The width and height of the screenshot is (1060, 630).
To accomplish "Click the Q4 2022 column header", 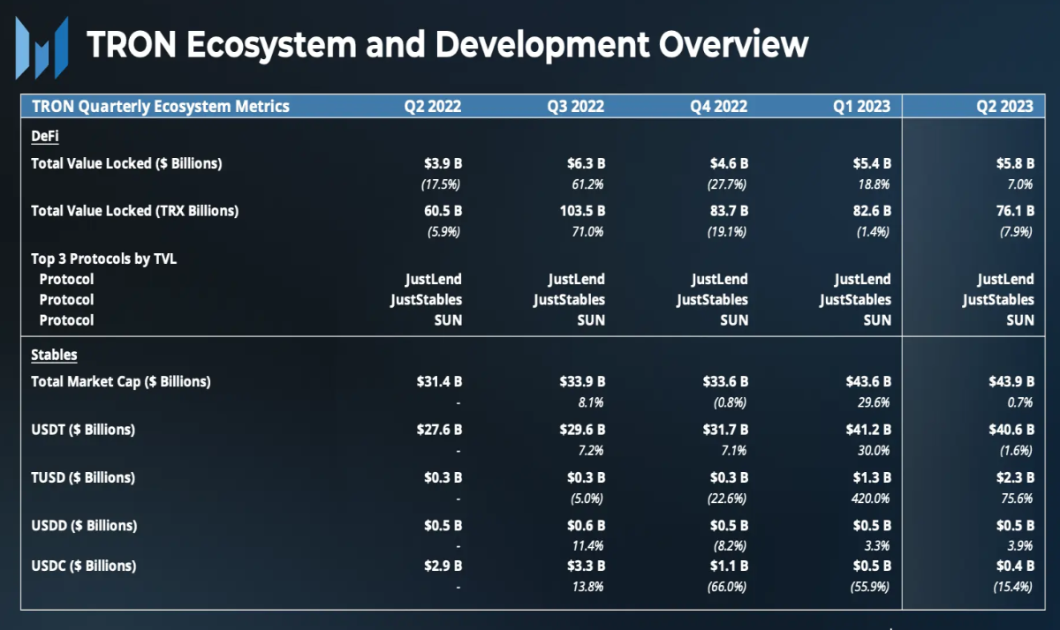I will click(719, 106).
